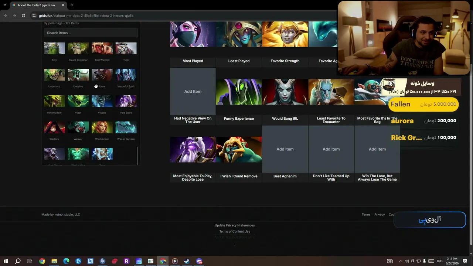Viewport: 473px width, 266px height.
Task: Click the Most Enjoyable To Play hero image
Action: click(x=193, y=150)
